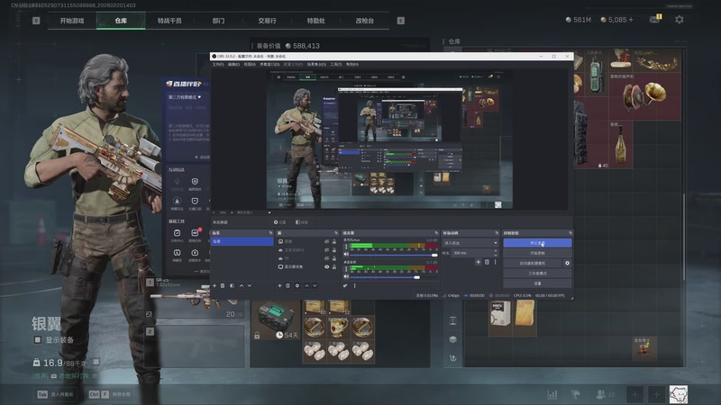Click 启动虚拟摄像机 button
The width and height of the screenshot is (721, 405).
(532, 263)
